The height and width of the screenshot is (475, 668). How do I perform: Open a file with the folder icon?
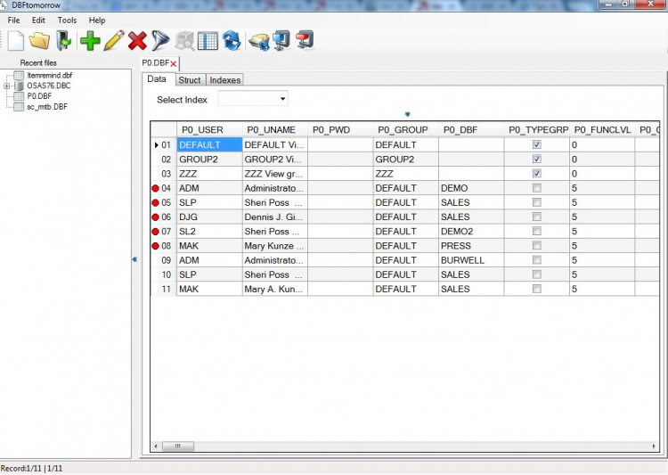tap(39, 40)
